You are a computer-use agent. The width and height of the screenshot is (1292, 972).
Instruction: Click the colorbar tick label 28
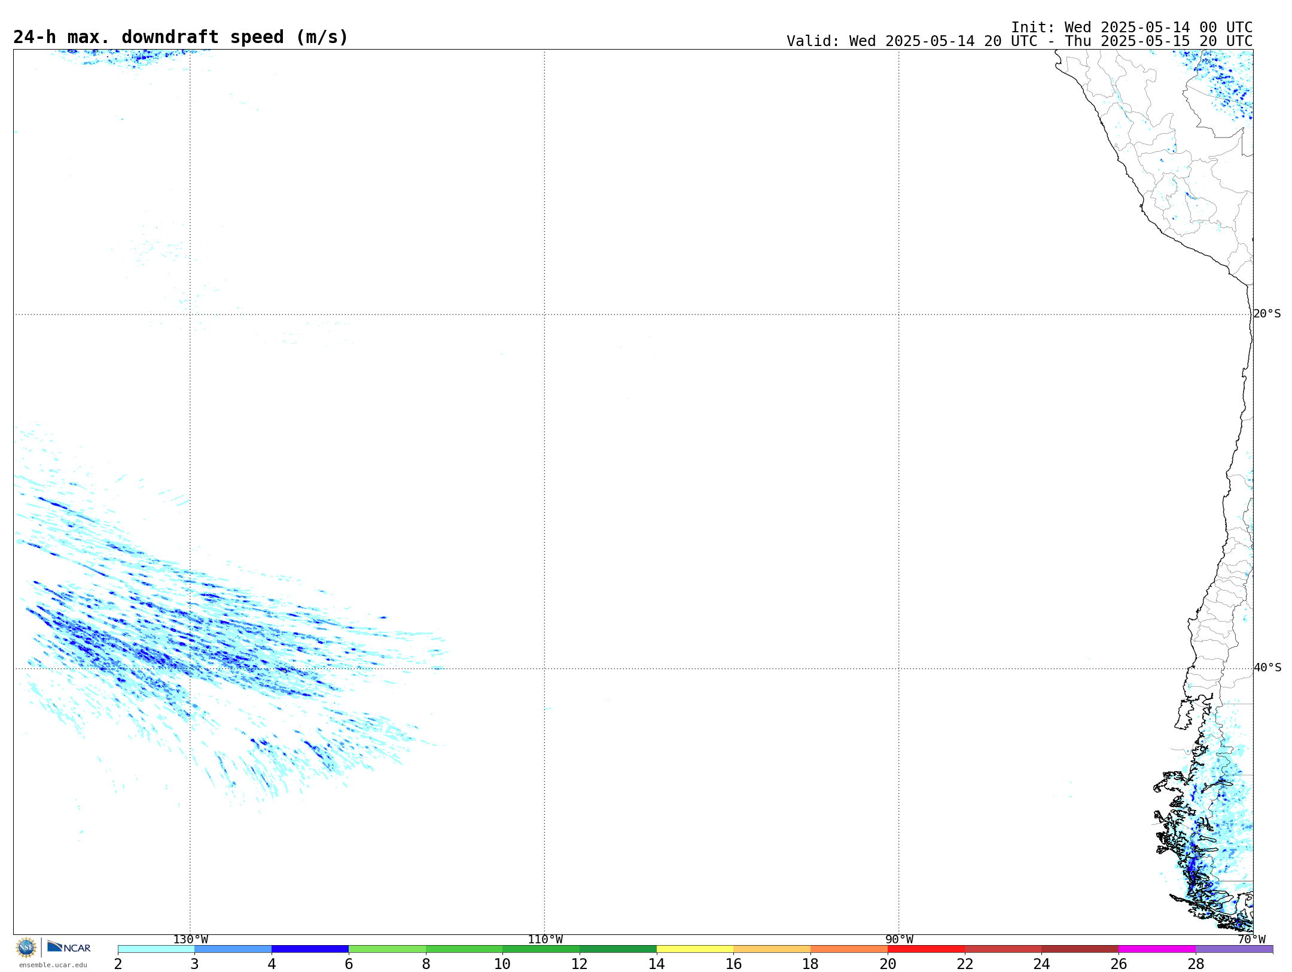(1196, 964)
